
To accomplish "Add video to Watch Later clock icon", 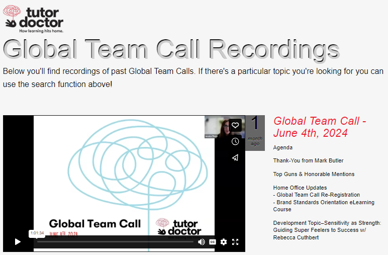I will (x=235, y=141).
